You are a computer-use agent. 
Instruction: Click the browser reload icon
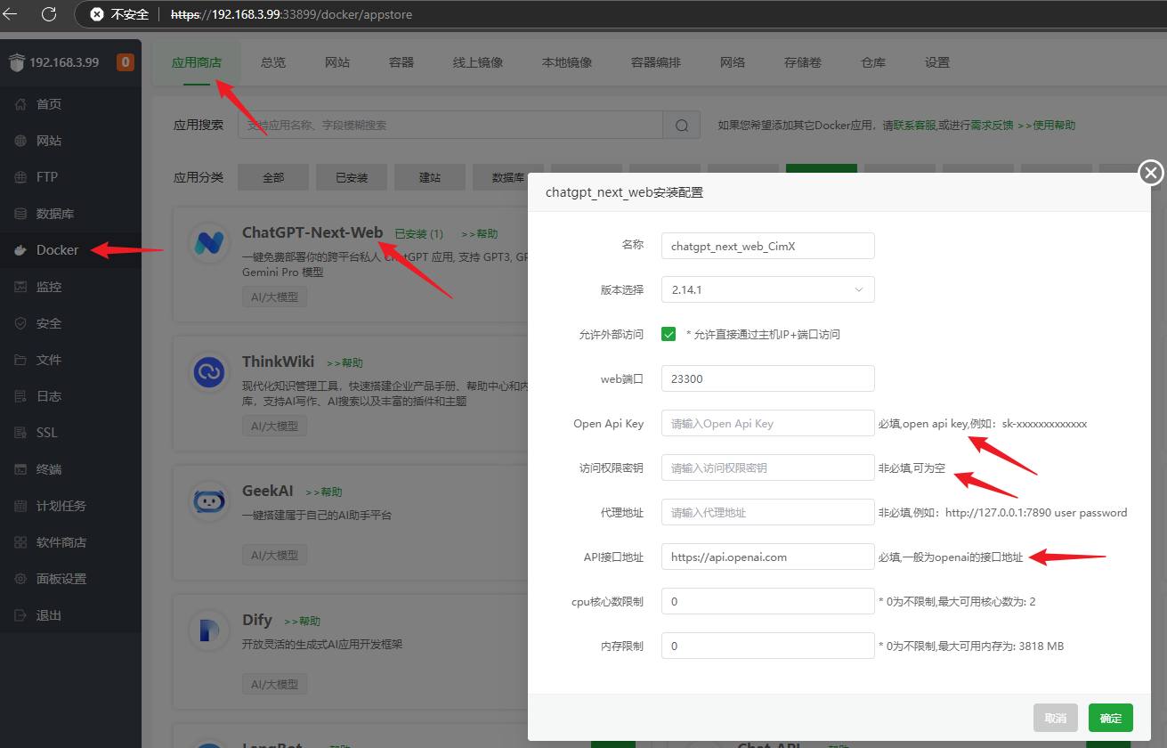pyautogui.click(x=49, y=14)
